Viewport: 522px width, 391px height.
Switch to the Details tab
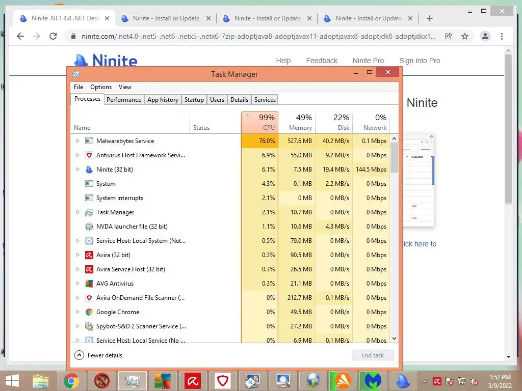(x=240, y=100)
